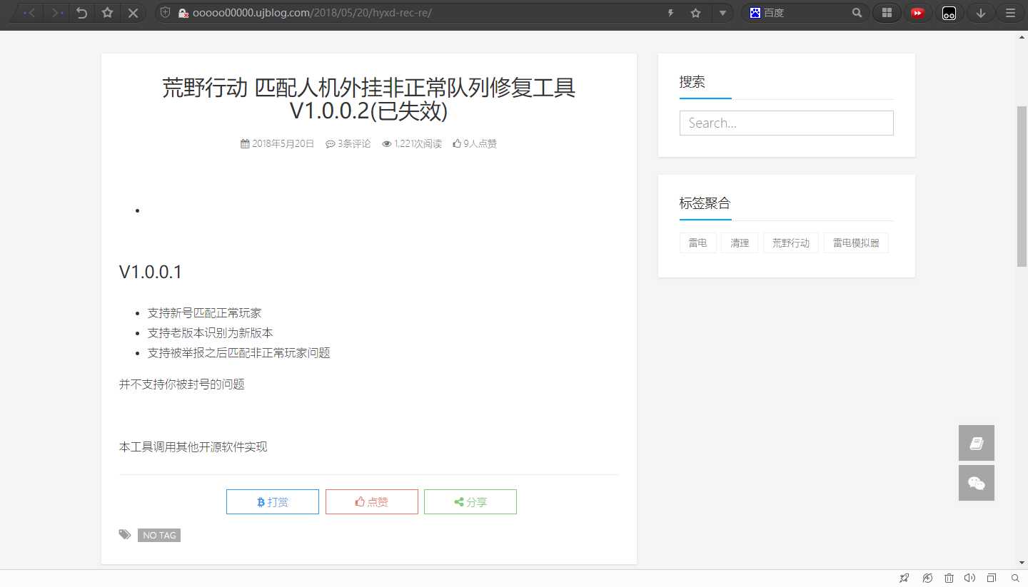Click the text 支持老版本识别为新版本

coord(211,333)
